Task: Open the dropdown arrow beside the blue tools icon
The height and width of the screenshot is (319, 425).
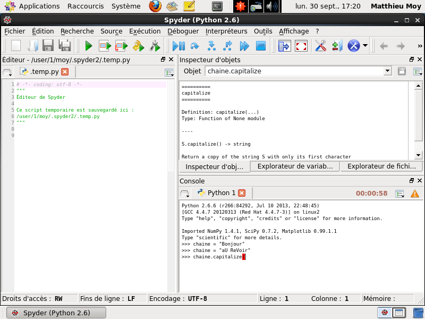Action: (365, 46)
